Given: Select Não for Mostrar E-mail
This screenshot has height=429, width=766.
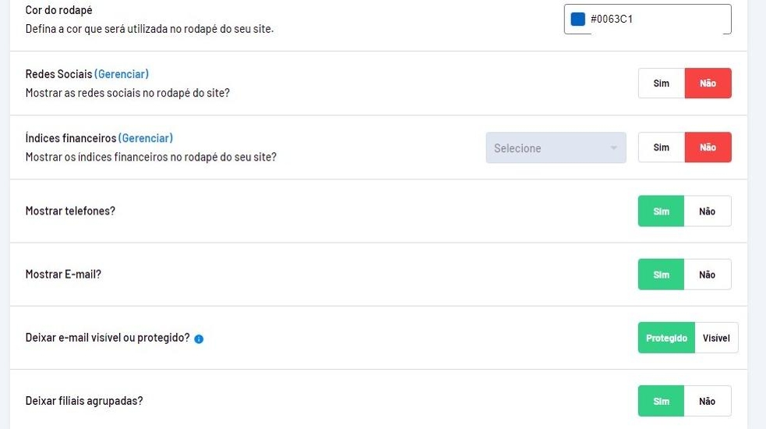Looking at the screenshot, I should pos(708,275).
